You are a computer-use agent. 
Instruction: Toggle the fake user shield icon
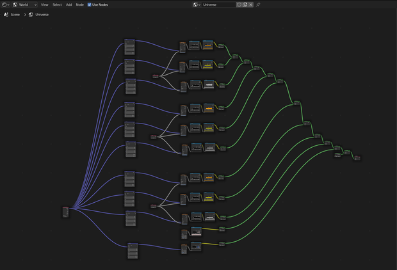pos(239,4)
